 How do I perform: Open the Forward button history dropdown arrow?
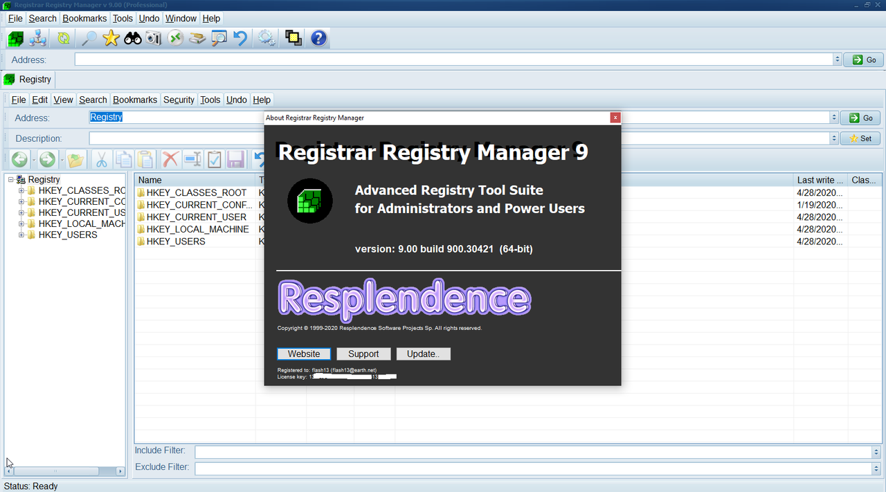pyautogui.click(x=62, y=161)
